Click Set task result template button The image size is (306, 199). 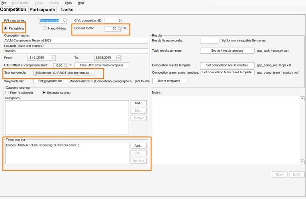click(x=227, y=51)
